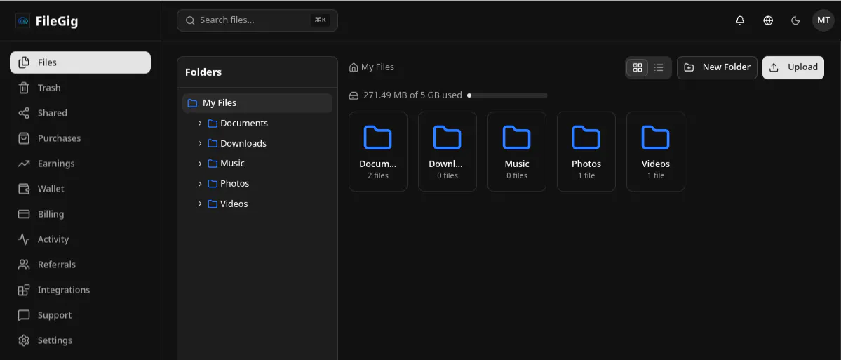841x360 pixels.
Task: Select Photos in the folder tree
Action: (235, 183)
